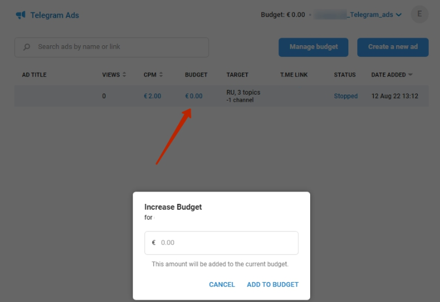The height and width of the screenshot is (302, 440).
Task: Expand the Telegram_ads account dropdown
Action: point(399,15)
